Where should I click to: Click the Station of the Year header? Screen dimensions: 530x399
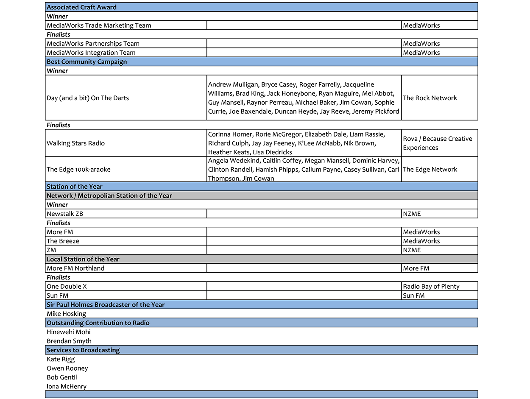(261, 187)
